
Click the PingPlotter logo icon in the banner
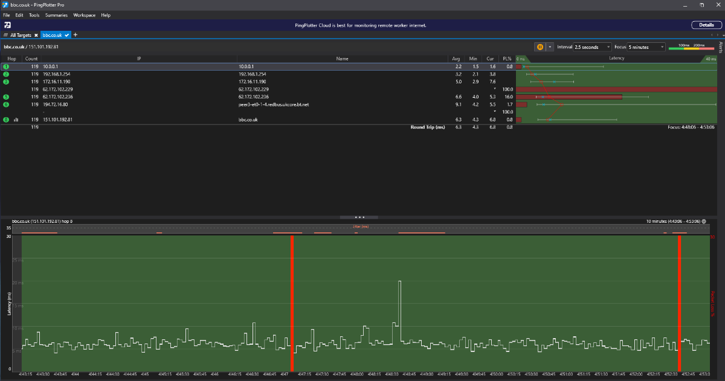click(x=7, y=25)
